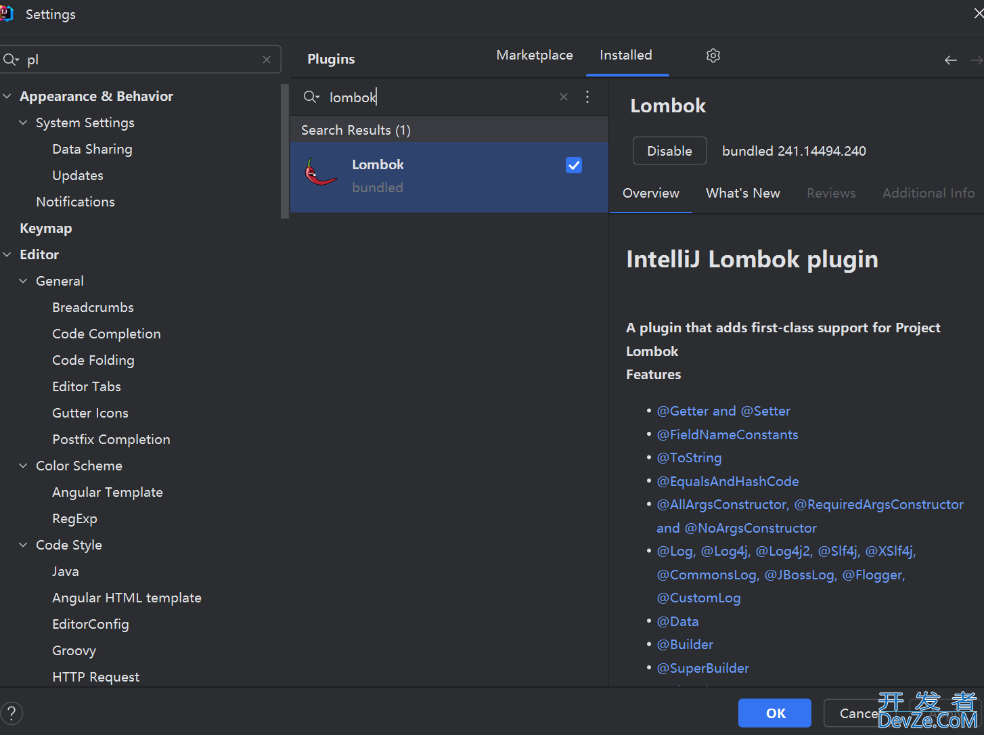Close the Settings dialog window
This screenshot has width=984, height=735.
pyautogui.click(x=979, y=14)
